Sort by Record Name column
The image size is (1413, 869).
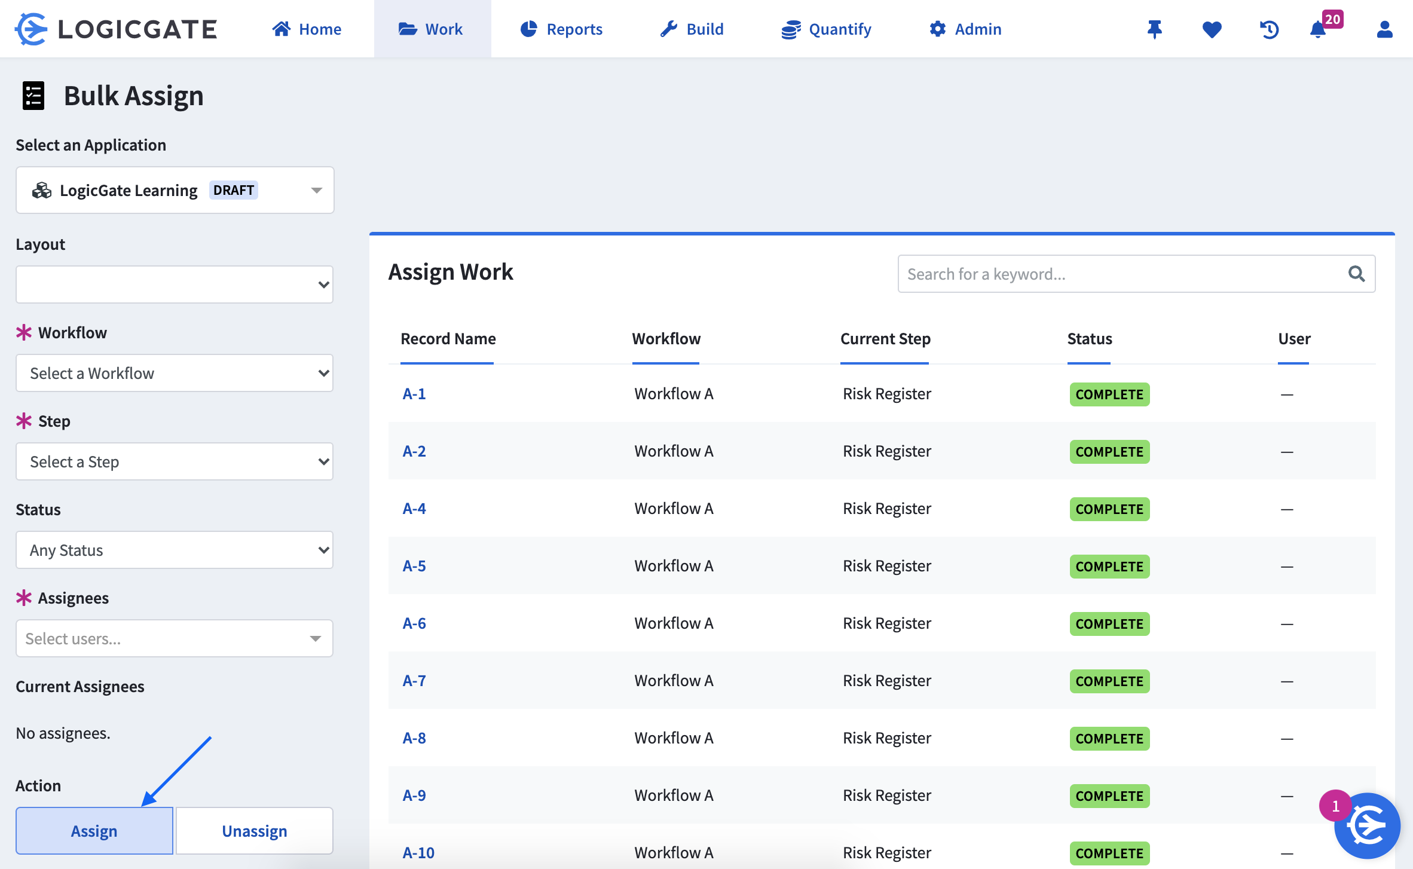tap(448, 339)
